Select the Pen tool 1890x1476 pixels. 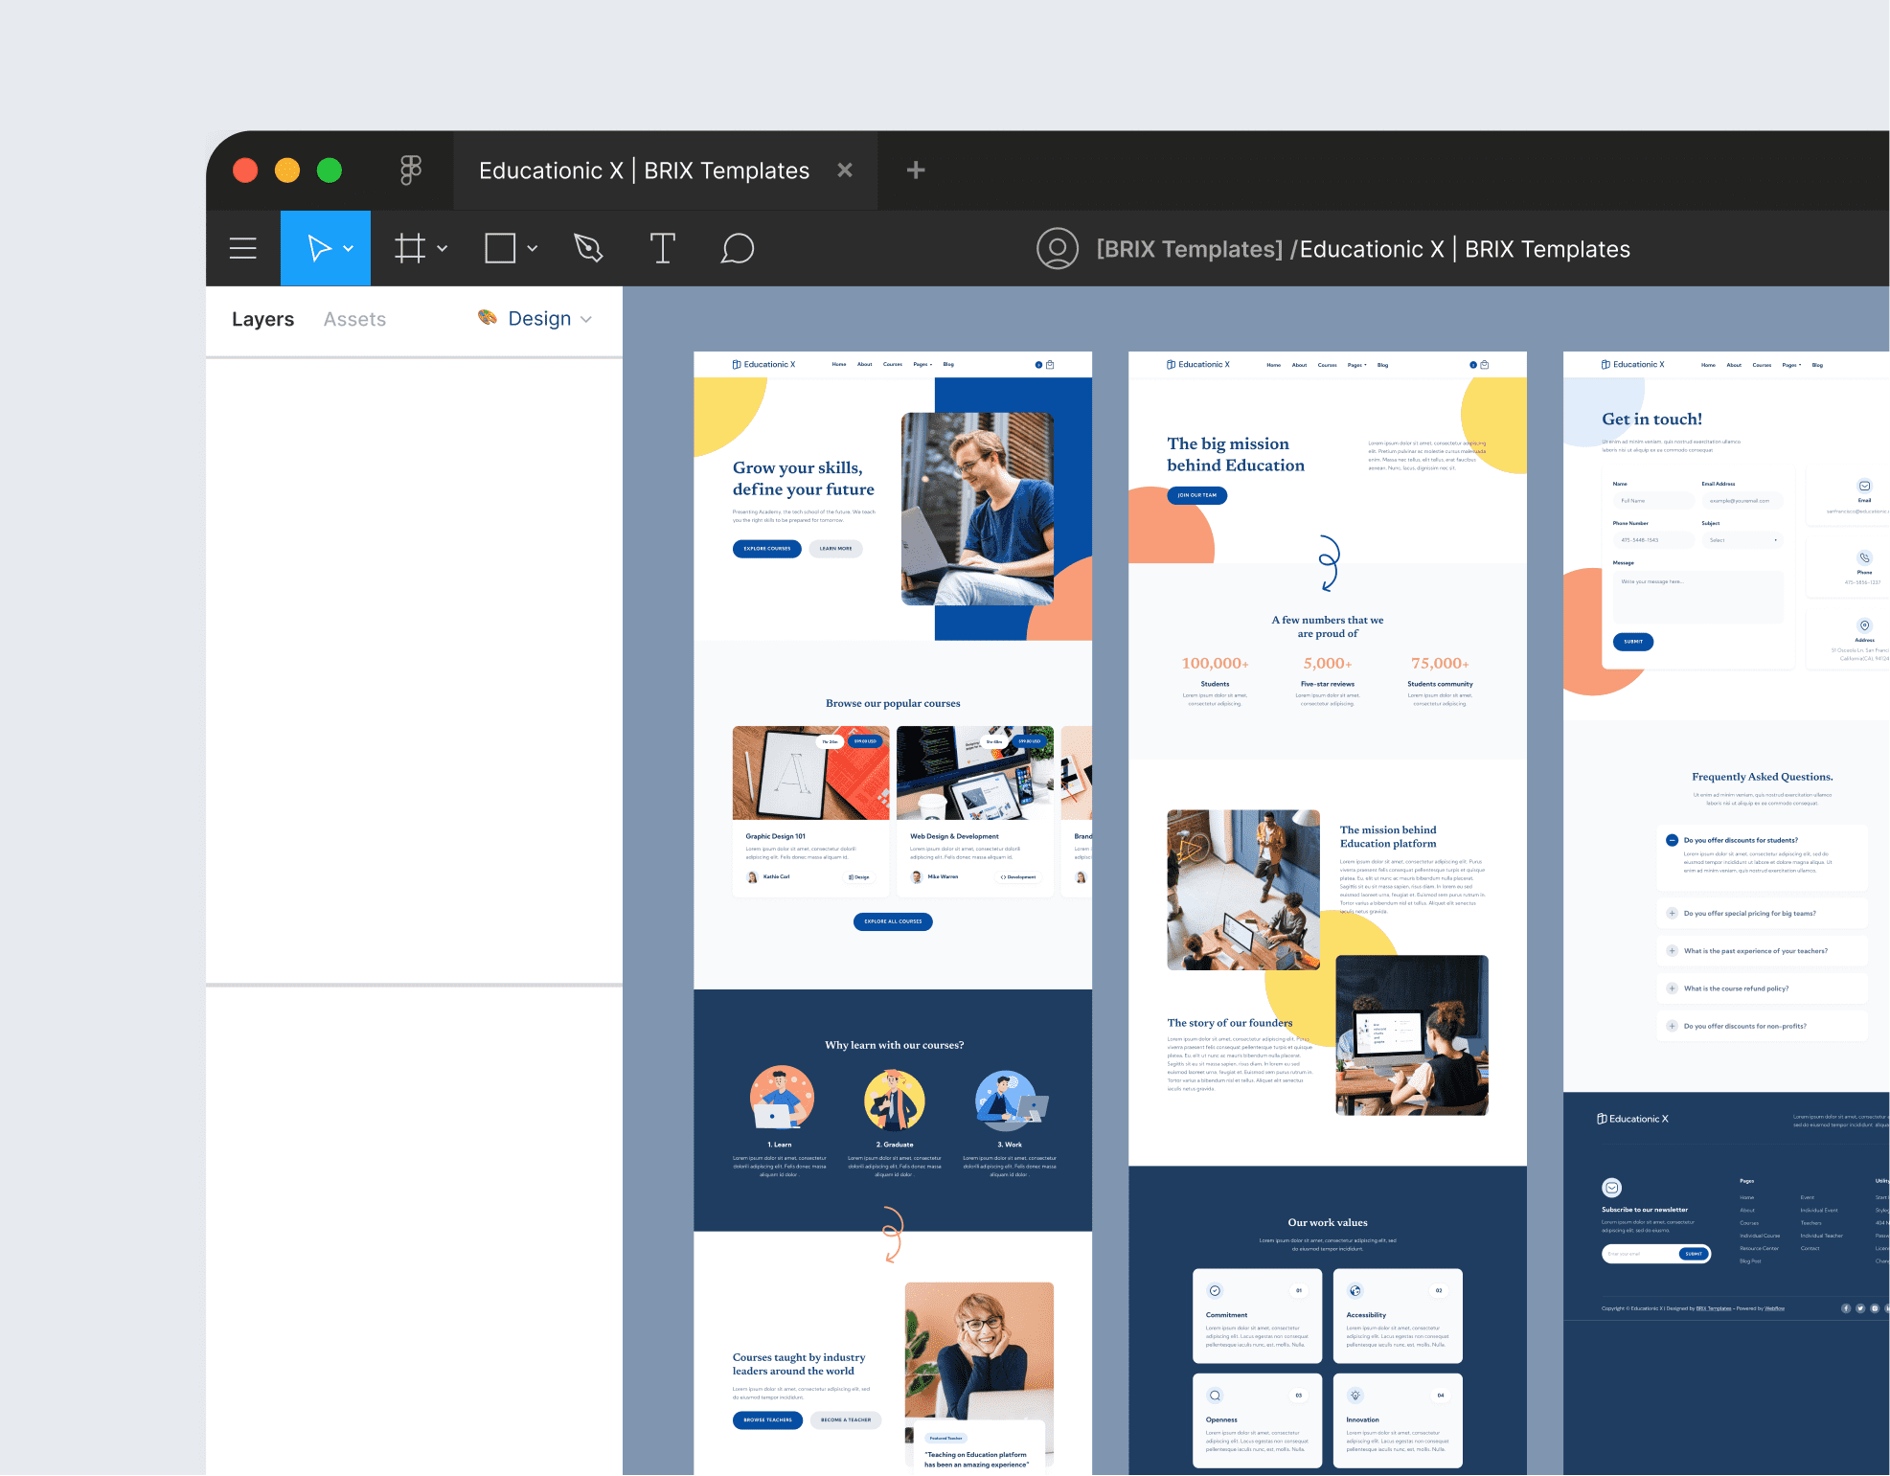tap(588, 248)
